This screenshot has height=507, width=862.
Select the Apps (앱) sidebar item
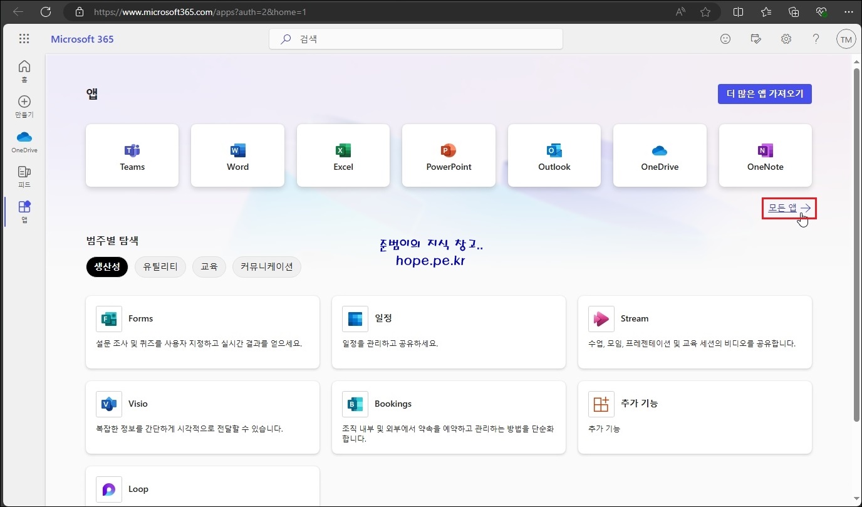[x=24, y=212]
